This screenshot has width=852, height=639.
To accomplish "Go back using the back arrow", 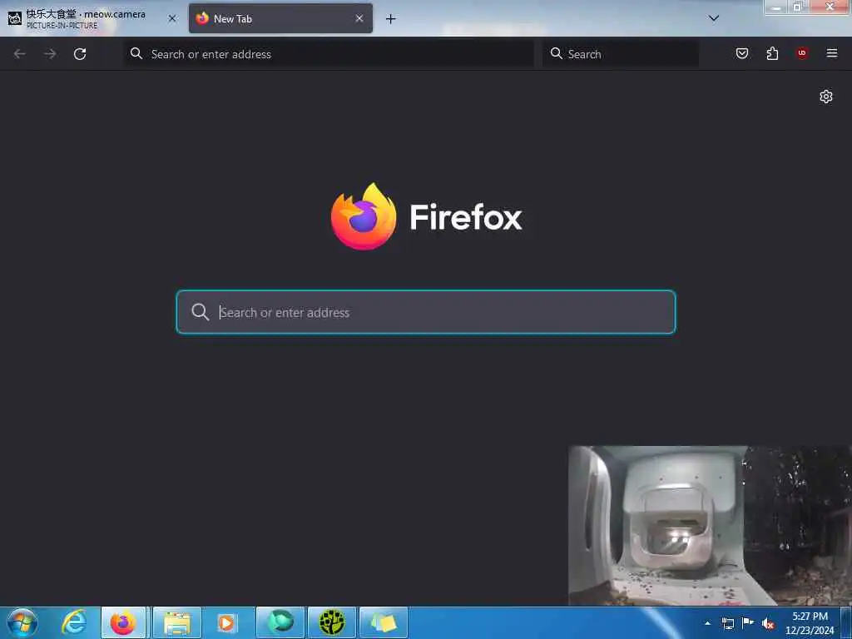I will 20,54.
